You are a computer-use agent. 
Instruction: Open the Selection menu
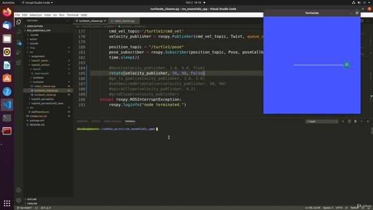pos(36,15)
